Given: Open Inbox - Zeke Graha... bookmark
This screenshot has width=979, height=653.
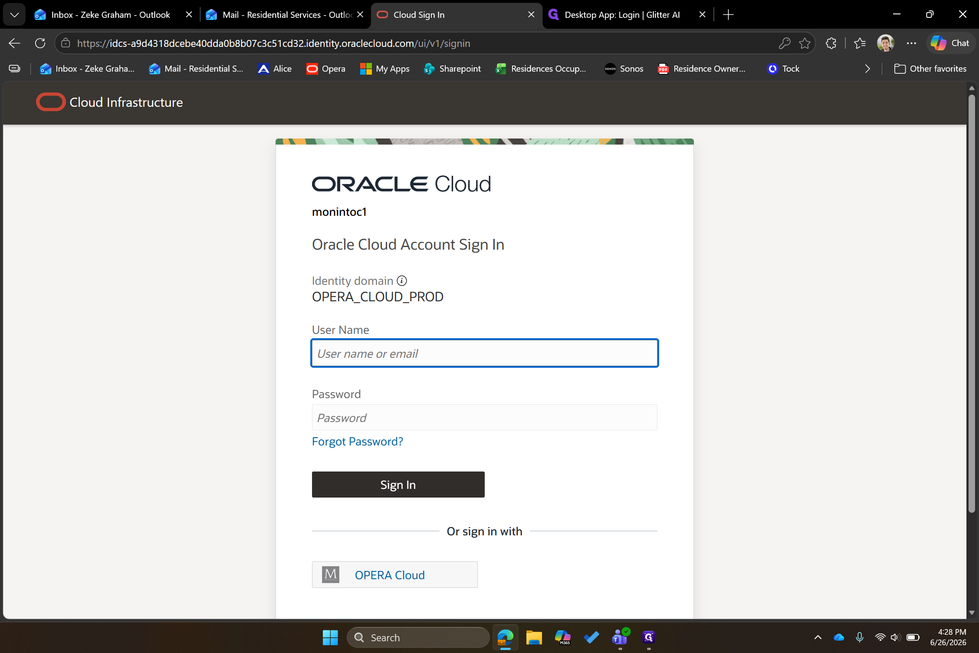Looking at the screenshot, I should [x=87, y=69].
